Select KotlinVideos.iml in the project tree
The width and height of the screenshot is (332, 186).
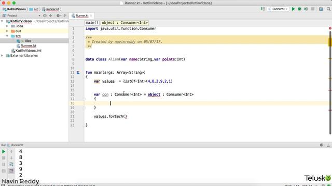point(28,51)
